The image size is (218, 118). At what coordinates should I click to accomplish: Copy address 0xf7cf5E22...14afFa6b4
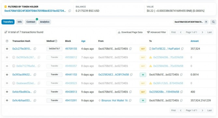pyautogui.click(x=182, y=49)
